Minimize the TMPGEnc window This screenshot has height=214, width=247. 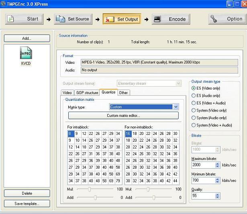coord(229,4)
